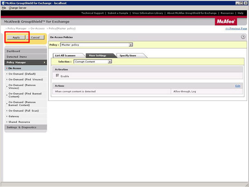
Task: Select the Shared Resource item
Action: click(26, 122)
